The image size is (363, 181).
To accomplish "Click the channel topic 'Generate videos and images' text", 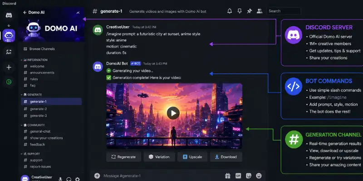I will 167,11.
